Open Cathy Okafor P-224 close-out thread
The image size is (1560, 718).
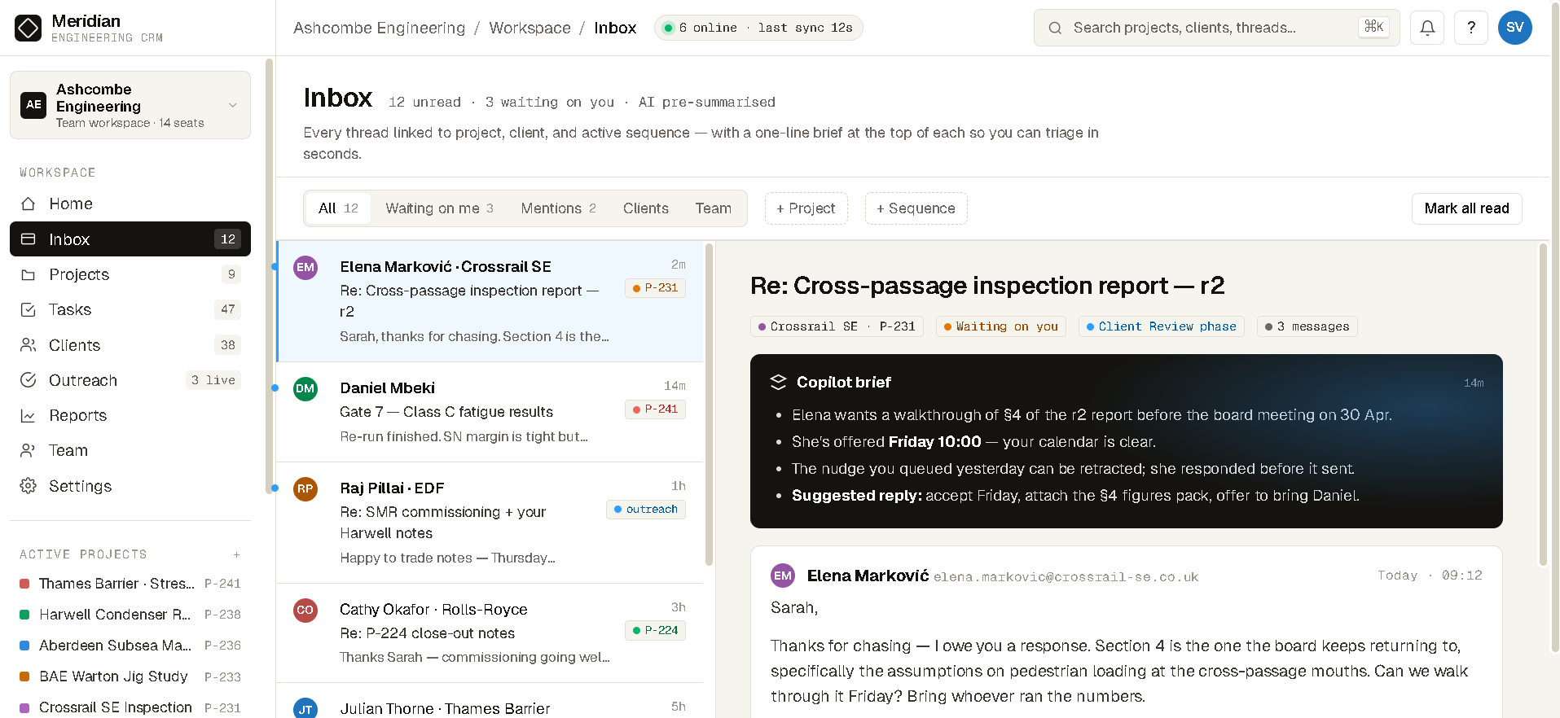pos(490,633)
